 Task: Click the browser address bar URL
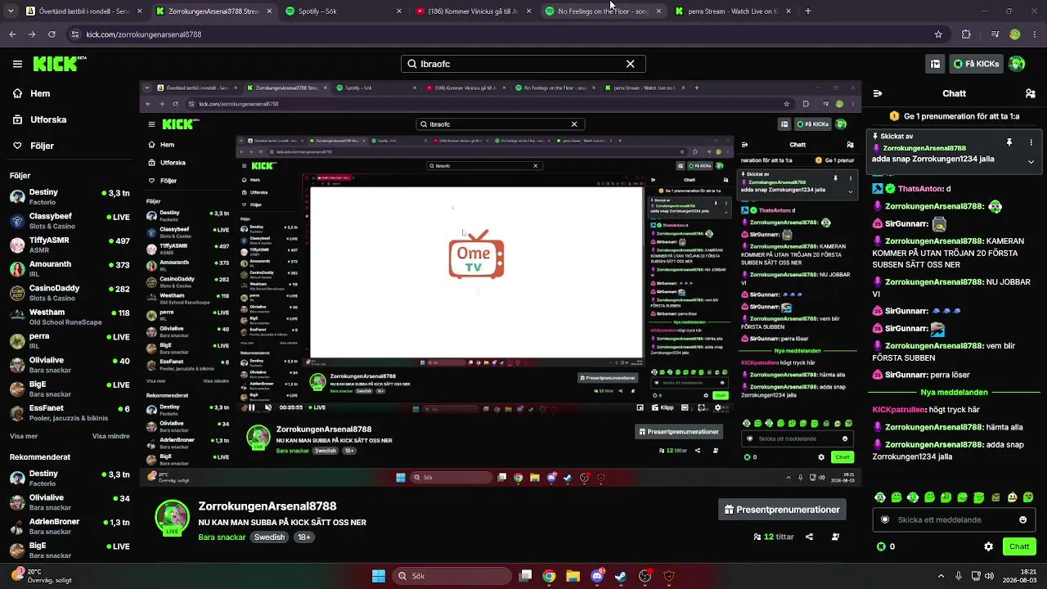pyautogui.click(x=144, y=34)
